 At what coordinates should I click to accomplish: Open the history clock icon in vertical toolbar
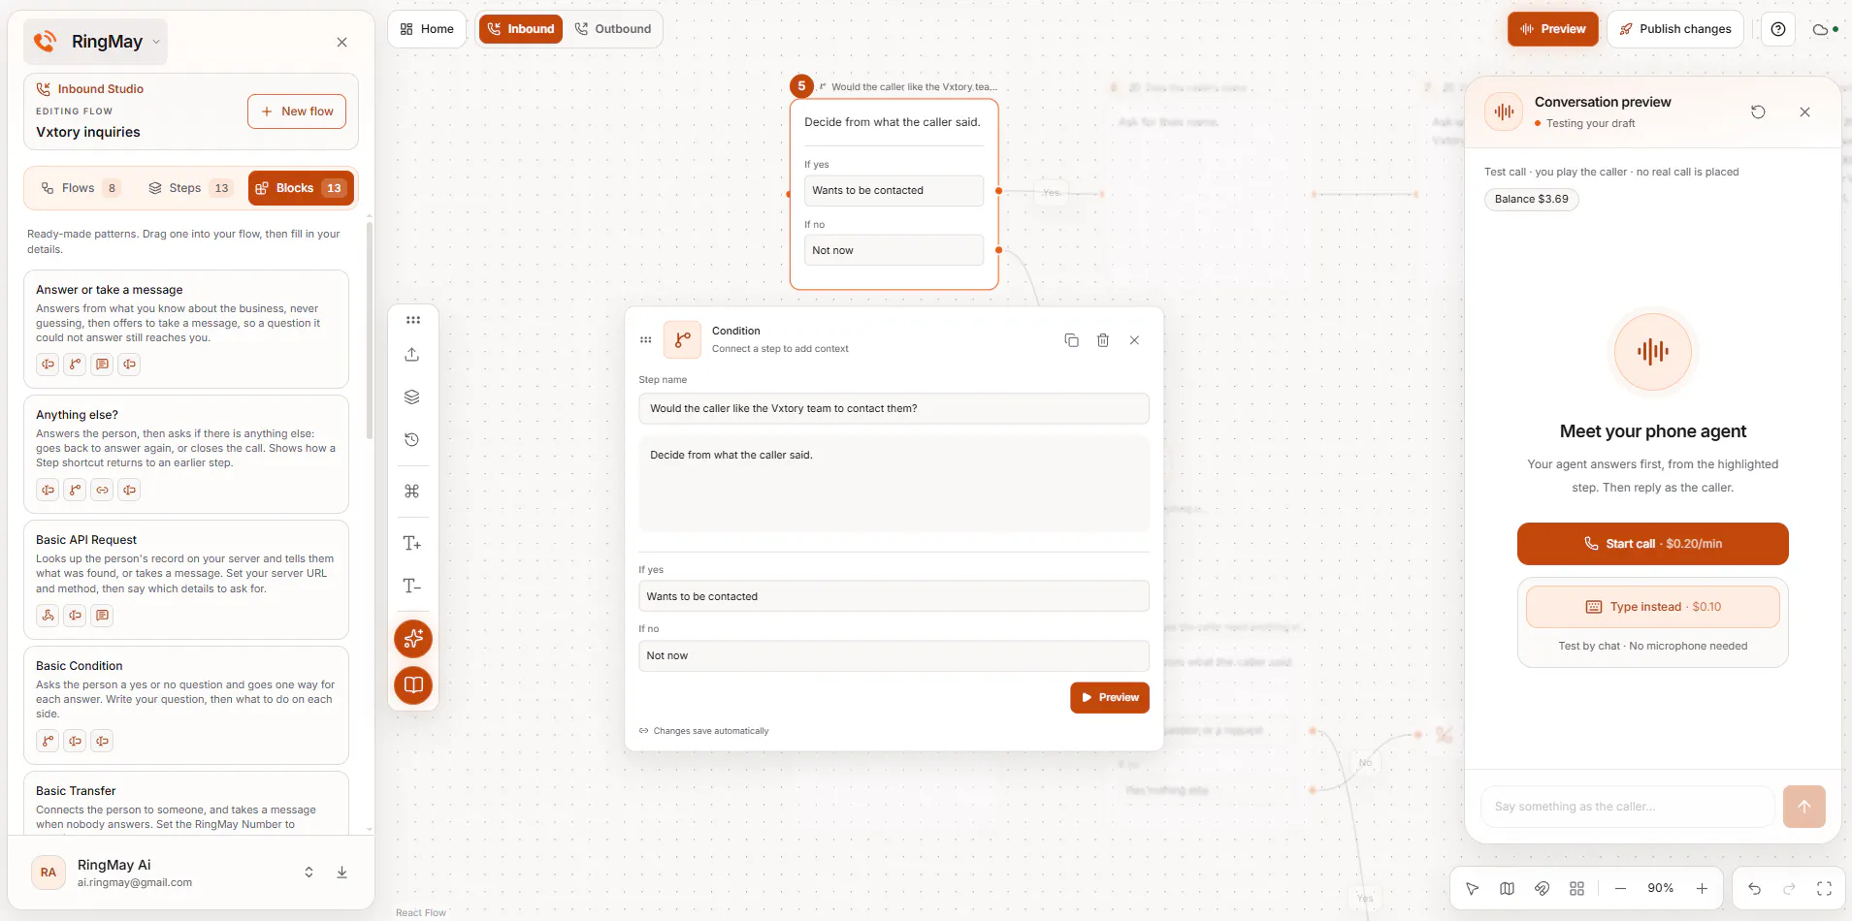click(412, 440)
